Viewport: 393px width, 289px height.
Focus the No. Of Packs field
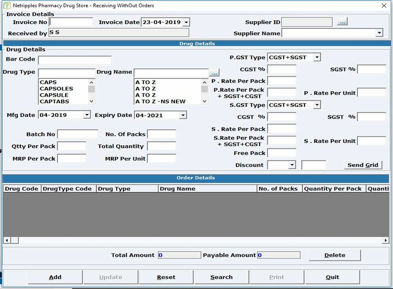161,134
